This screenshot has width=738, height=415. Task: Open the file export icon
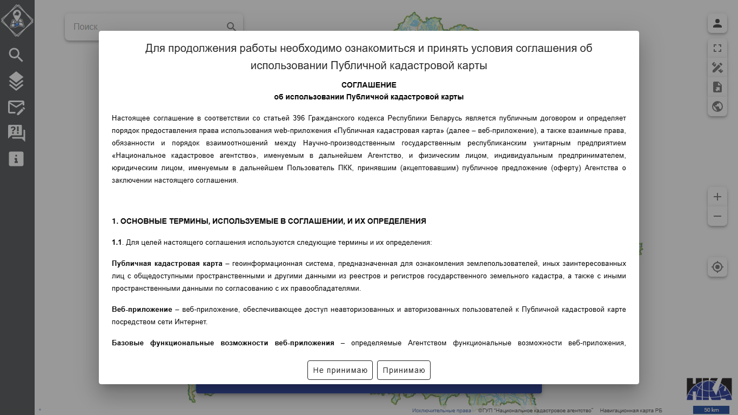point(717,87)
